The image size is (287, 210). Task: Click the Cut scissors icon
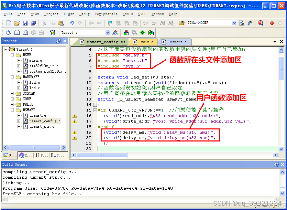point(44,23)
